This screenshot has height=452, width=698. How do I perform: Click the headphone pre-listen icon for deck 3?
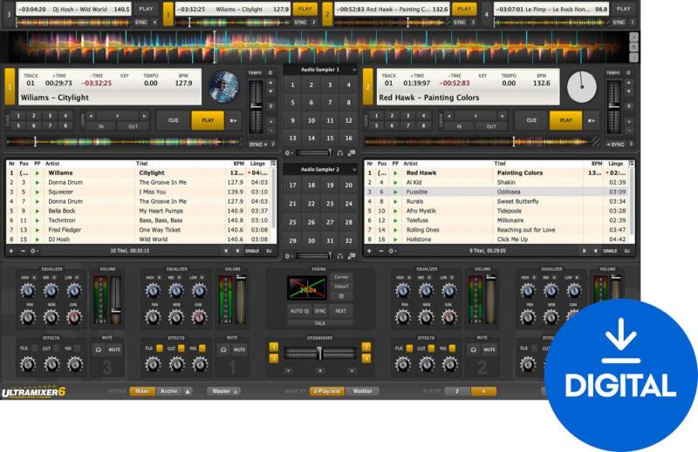[x=97, y=349]
